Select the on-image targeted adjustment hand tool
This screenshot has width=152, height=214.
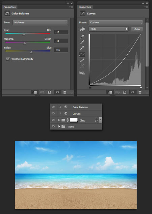tap(82, 29)
